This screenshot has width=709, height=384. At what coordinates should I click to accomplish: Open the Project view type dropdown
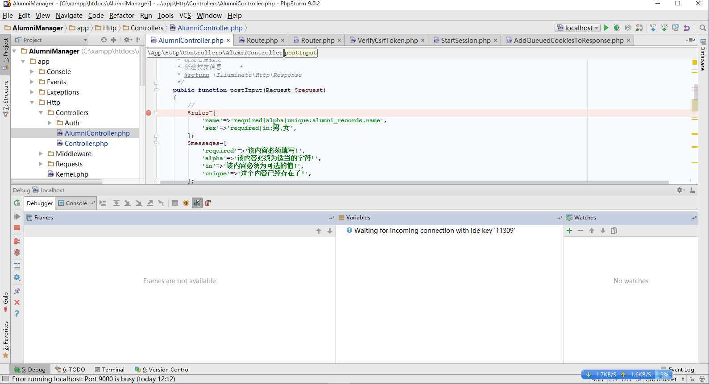coord(50,40)
